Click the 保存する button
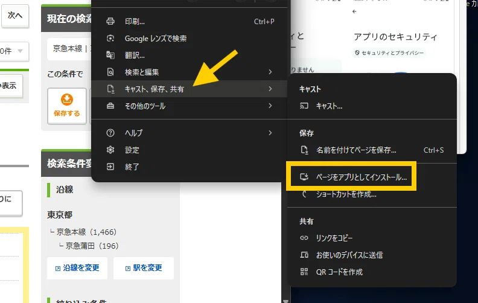Screen dimensions: 478x303 point(67,106)
